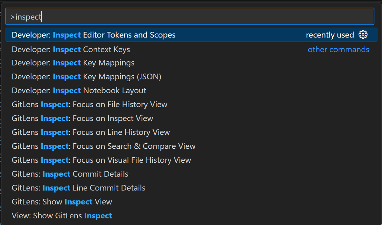Click the command palette search input
Viewport: 382px width, 225px height.
point(190,17)
